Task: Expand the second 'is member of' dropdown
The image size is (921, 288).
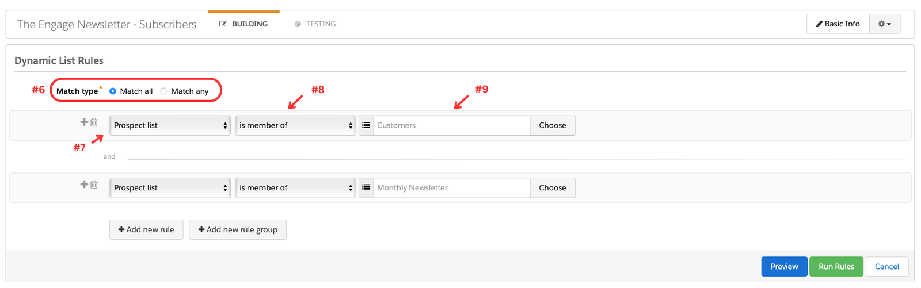Action: pyautogui.click(x=295, y=187)
